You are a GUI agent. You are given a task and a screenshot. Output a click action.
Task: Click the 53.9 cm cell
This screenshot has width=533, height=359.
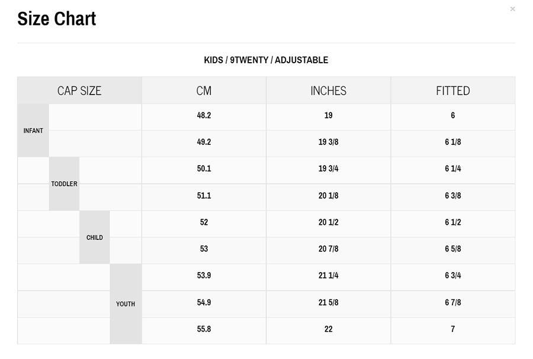click(x=204, y=275)
